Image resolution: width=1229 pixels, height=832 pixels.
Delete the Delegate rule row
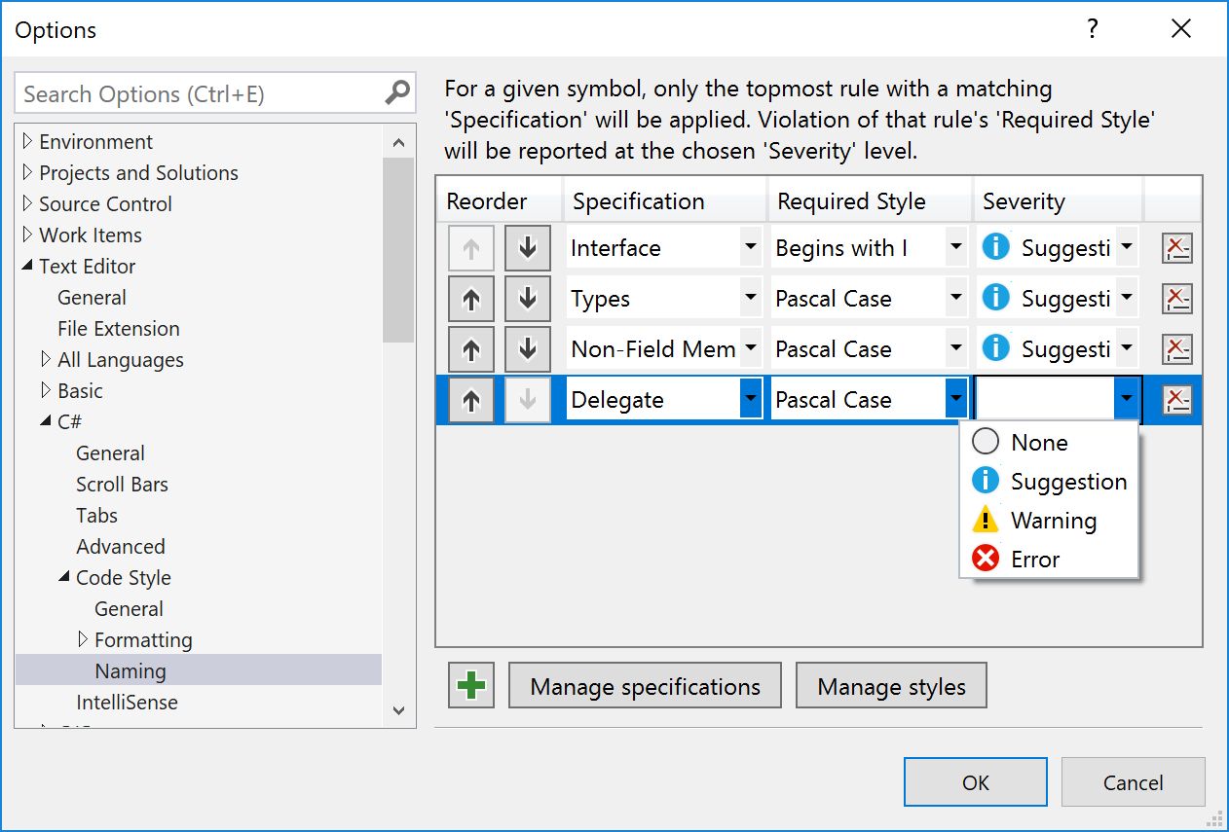click(x=1176, y=400)
